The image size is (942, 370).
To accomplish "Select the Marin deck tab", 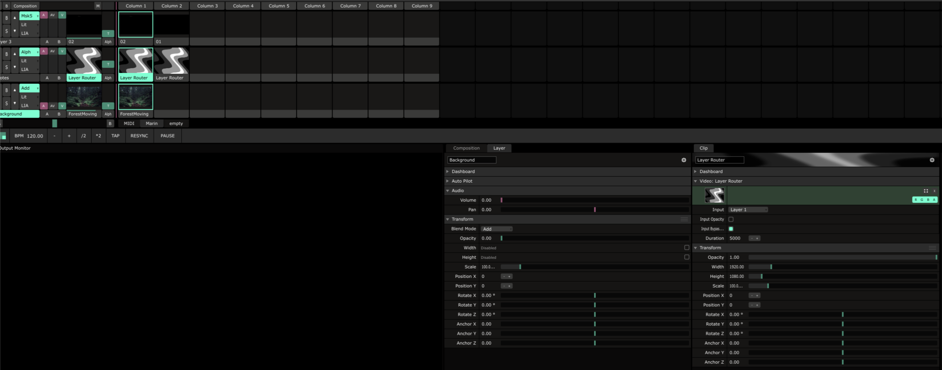I will tap(152, 124).
